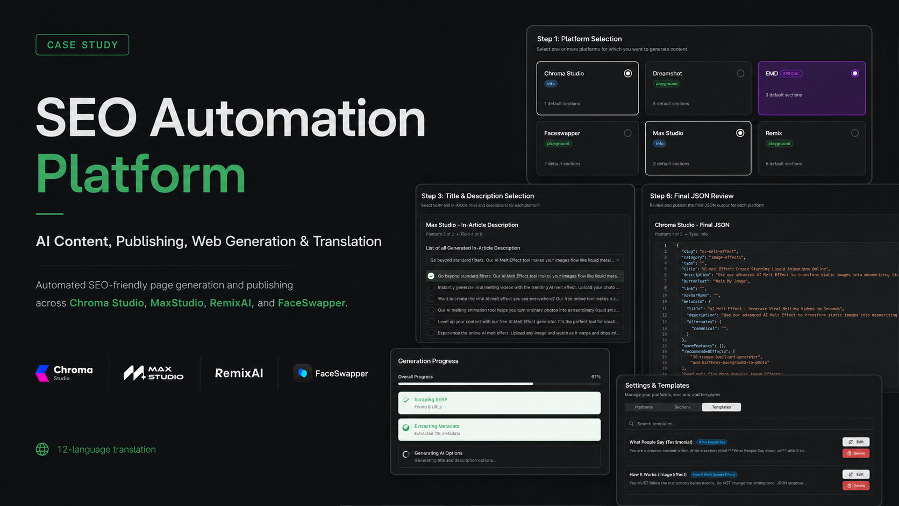
Task: Delete the What People Say template
Action: [x=856, y=453]
